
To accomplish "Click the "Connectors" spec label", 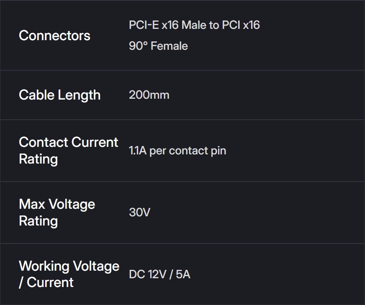I will [54, 36].
